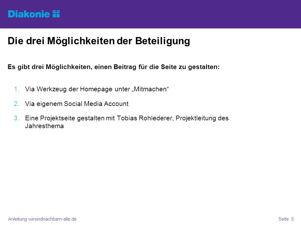301x225 pixels.
Task: Select item 'Via eigenem Social Media Account'
Action: (x=77, y=104)
